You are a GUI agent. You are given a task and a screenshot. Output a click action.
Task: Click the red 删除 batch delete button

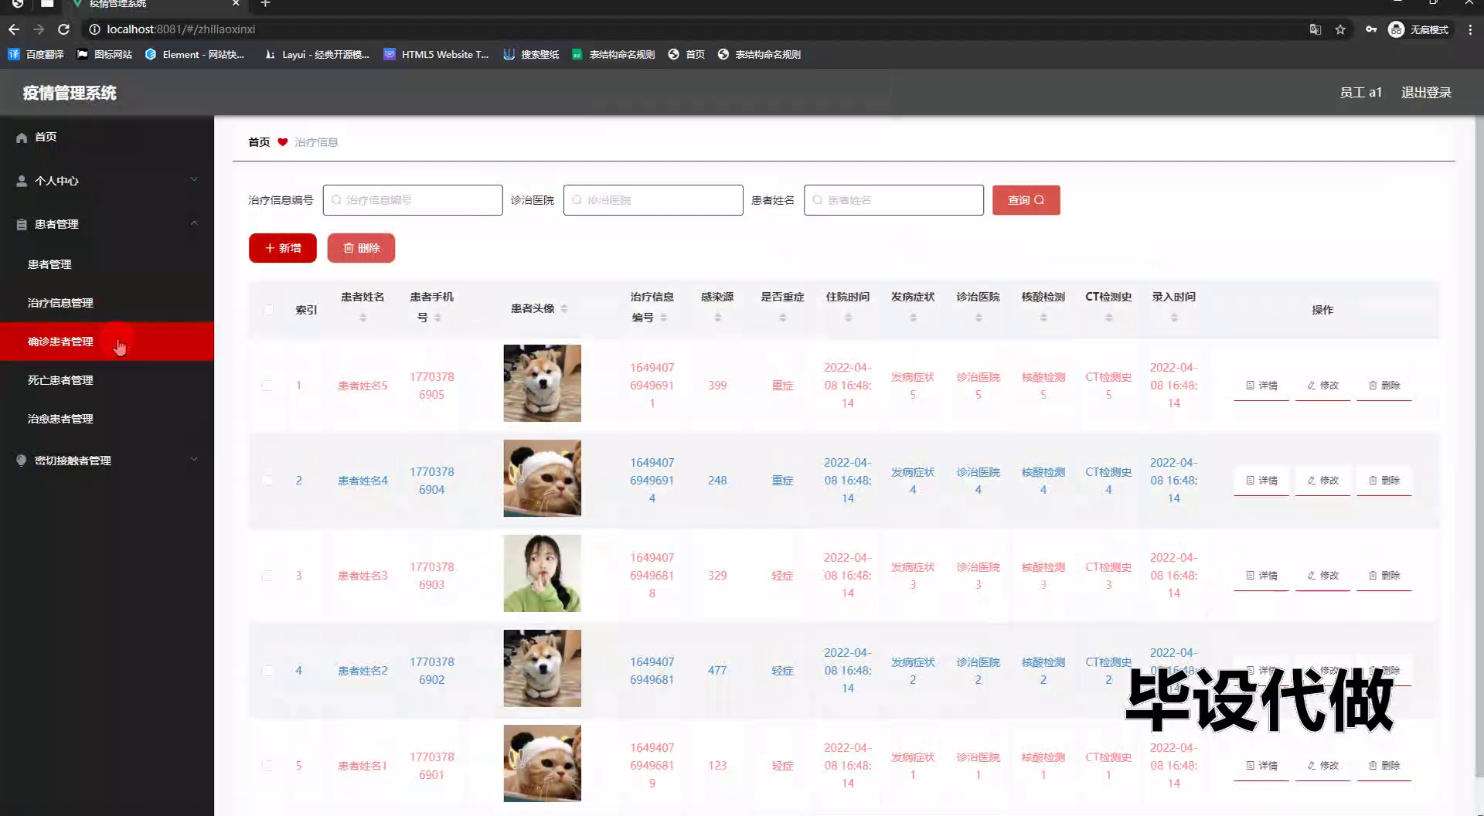[361, 248]
